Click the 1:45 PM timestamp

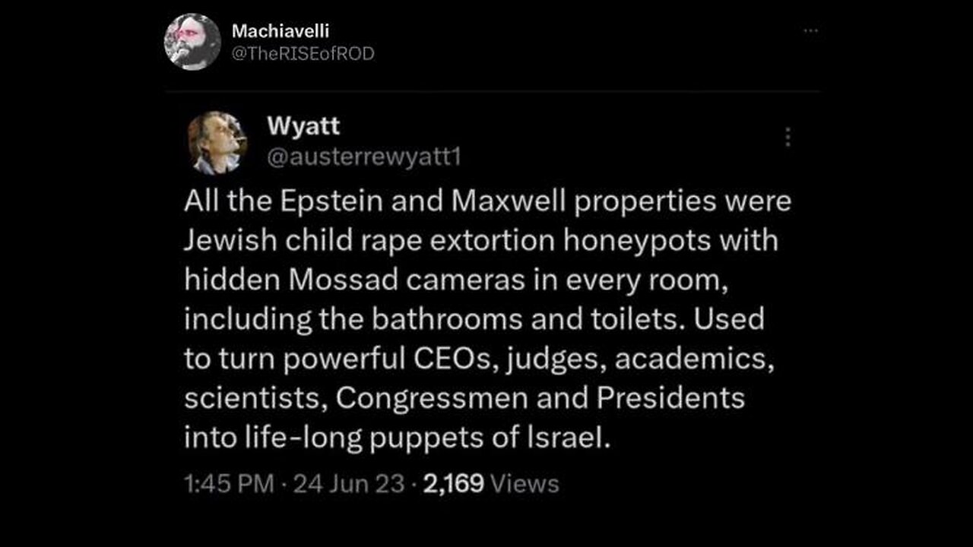[229, 484]
